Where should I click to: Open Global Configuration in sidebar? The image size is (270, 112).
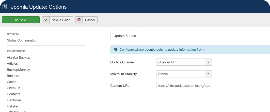(22, 40)
